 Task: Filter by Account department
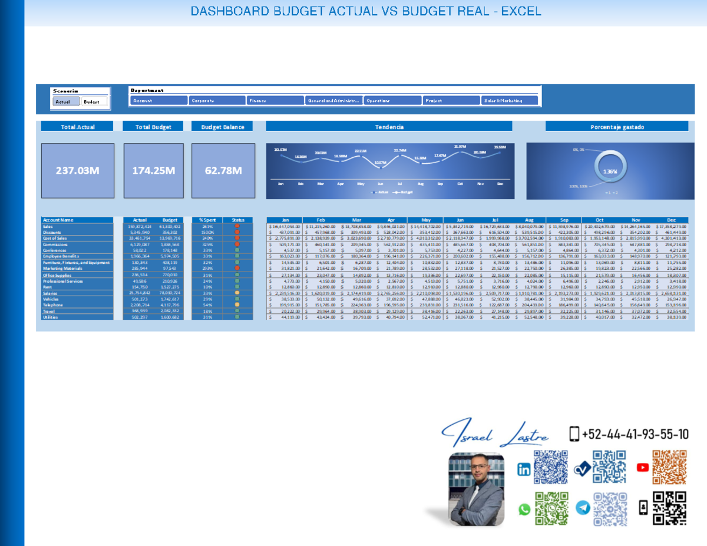coord(159,101)
